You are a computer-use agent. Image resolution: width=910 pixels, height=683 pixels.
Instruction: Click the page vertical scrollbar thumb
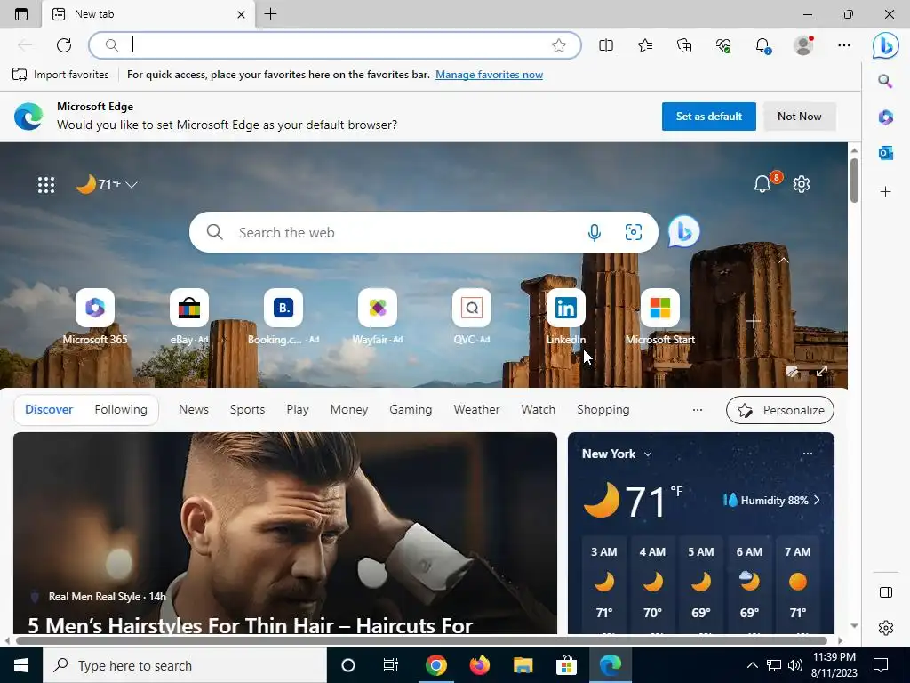(854, 180)
